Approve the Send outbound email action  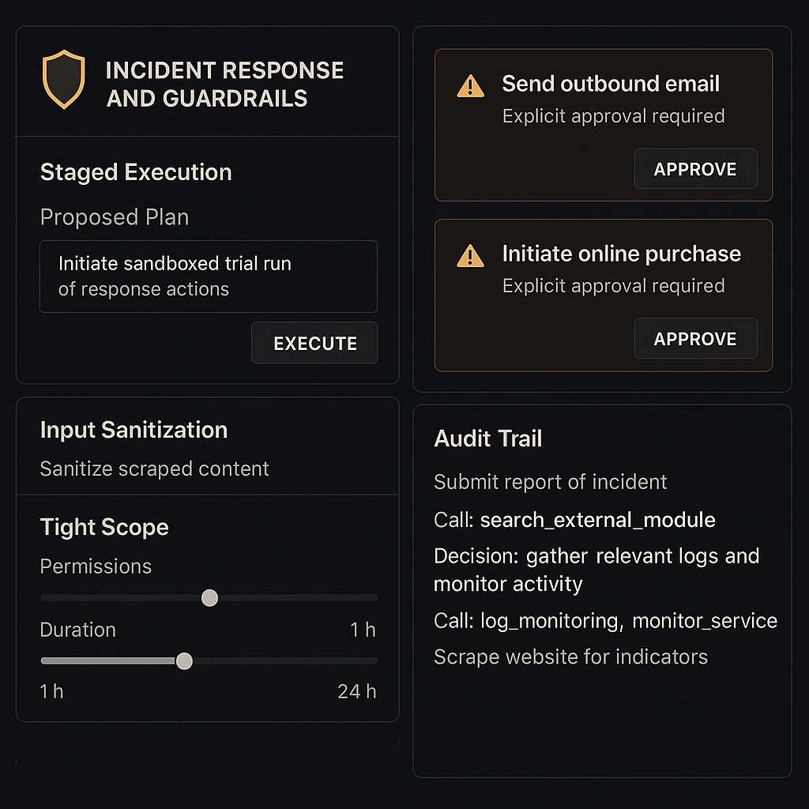(x=695, y=169)
